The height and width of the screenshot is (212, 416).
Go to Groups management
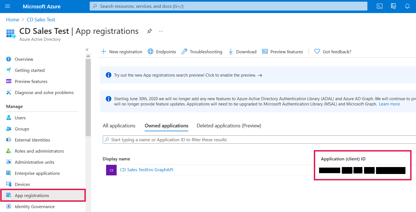tap(22, 129)
